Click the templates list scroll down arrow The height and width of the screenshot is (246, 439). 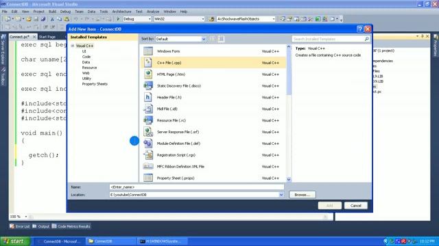(x=289, y=179)
